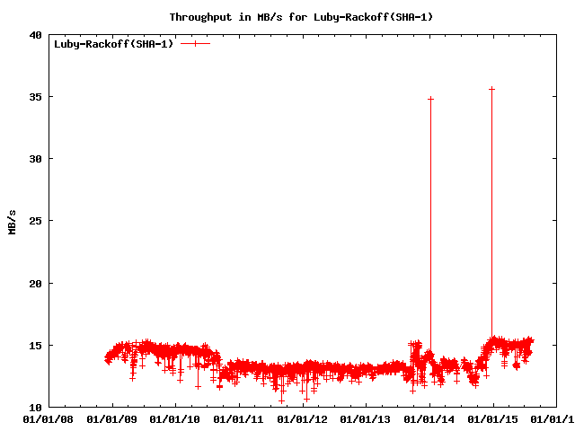Click the 01/01/12 x-axis date label

tap(302, 418)
